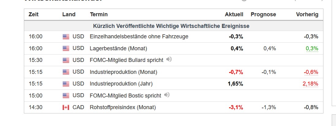Click the Zeit column header
This screenshot has width=336, height=126.
[34, 14]
